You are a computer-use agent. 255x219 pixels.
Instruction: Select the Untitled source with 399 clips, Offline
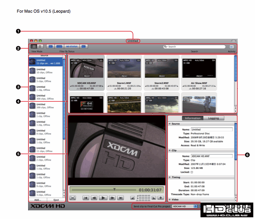coord(46,106)
